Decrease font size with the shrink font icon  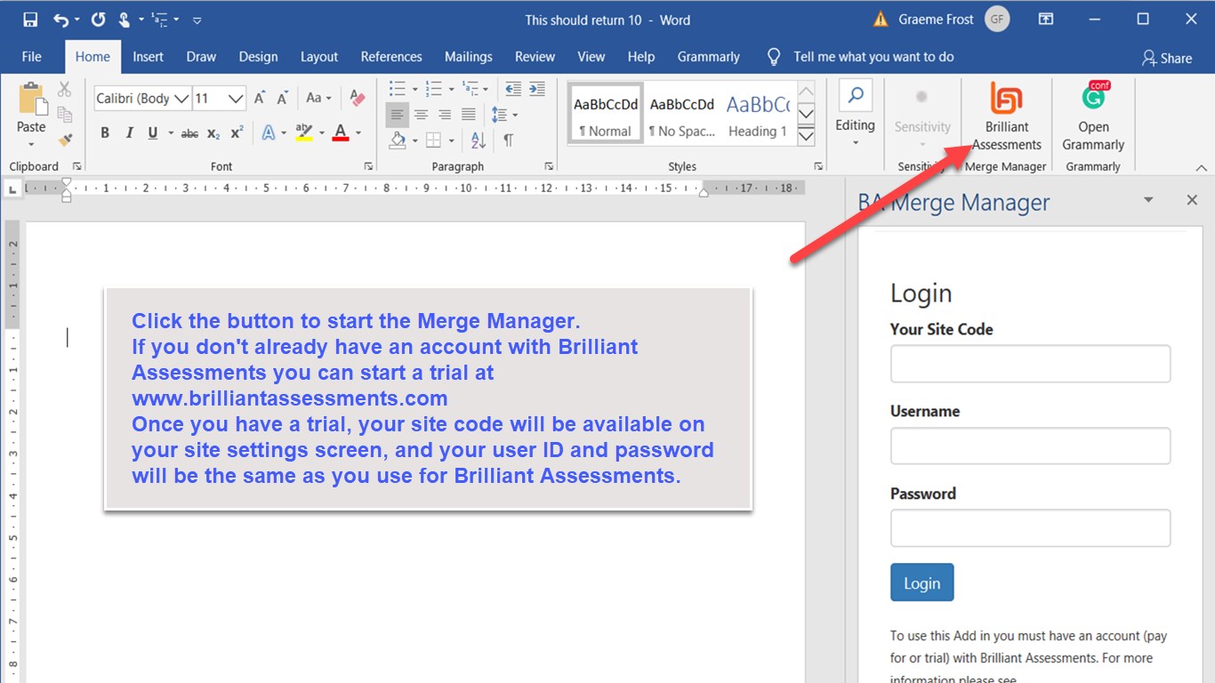pyautogui.click(x=283, y=98)
